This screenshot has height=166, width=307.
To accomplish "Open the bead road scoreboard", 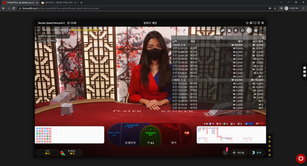I will click(69, 135).
